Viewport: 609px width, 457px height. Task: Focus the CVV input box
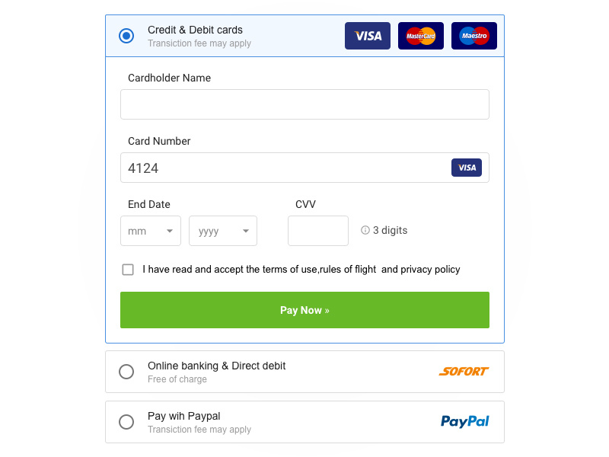click(x=318, y=231)
